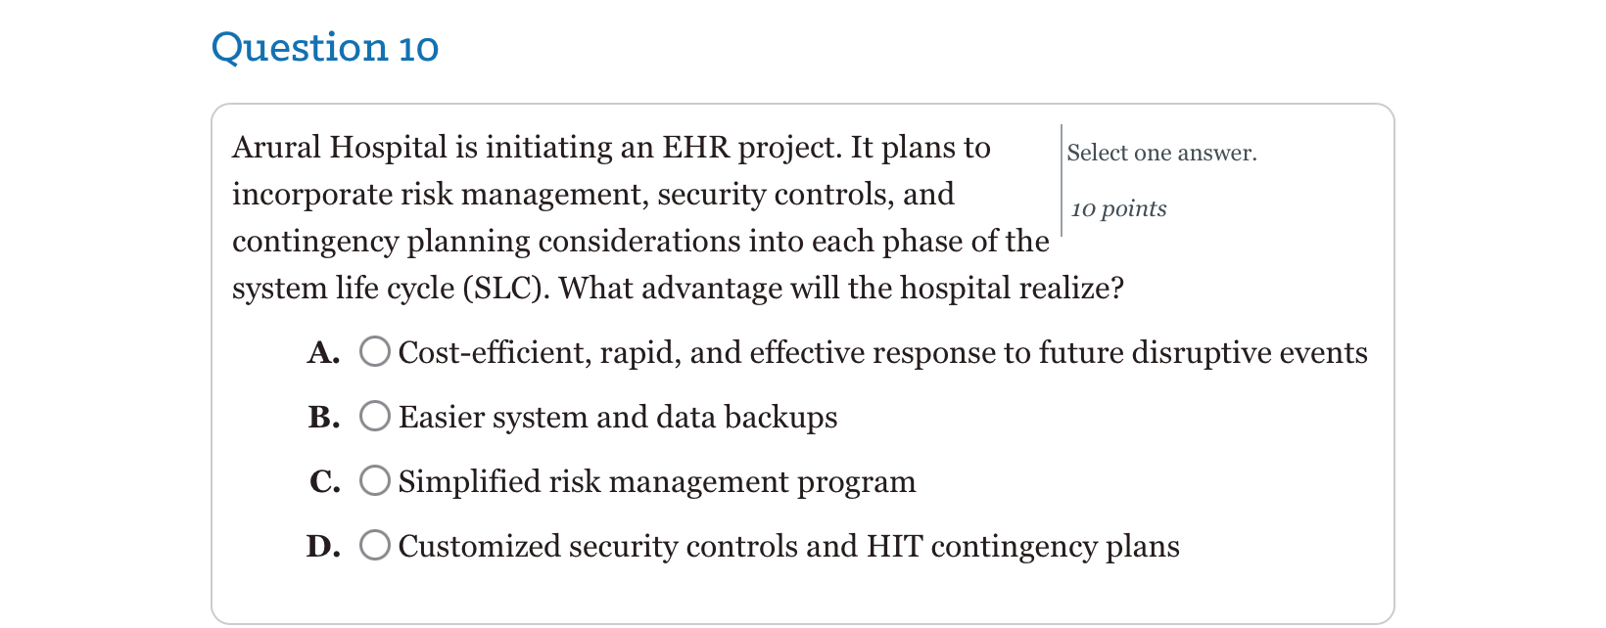Click the '10 points' label

coord(1117,208)
